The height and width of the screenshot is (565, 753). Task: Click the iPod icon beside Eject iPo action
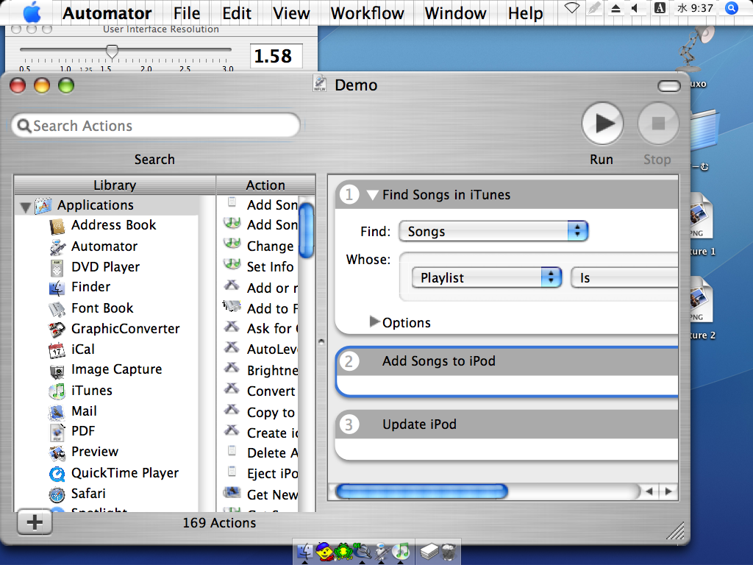coord(232,471)
